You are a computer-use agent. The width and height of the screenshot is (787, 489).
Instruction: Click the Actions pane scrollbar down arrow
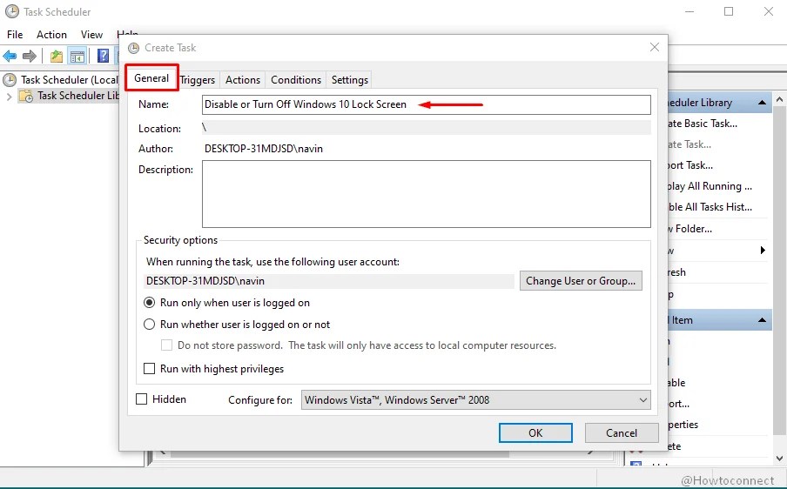click(x=779, y=458)
